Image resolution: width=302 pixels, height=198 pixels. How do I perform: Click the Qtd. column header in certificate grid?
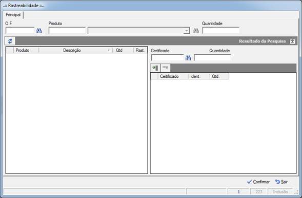(x=219, y=76)
